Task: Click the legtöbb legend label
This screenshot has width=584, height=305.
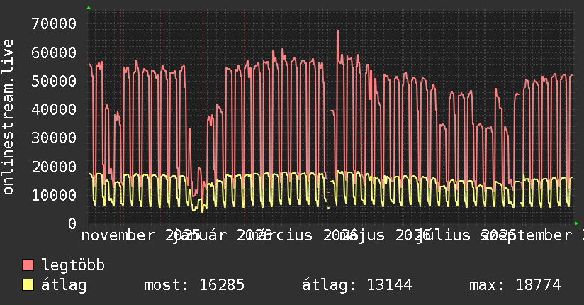Action: pyautogui.click(x=73, y=265)
